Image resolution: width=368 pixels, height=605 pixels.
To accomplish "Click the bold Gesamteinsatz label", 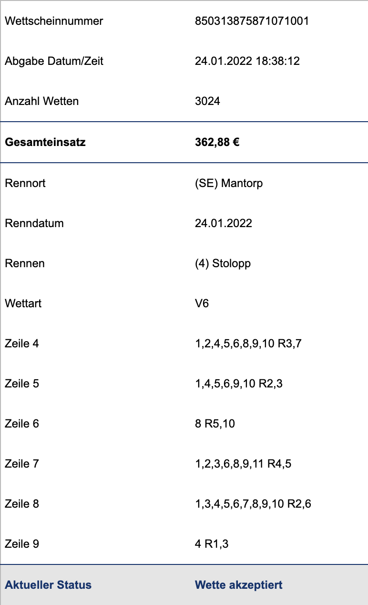I will (x=45, y=142).
